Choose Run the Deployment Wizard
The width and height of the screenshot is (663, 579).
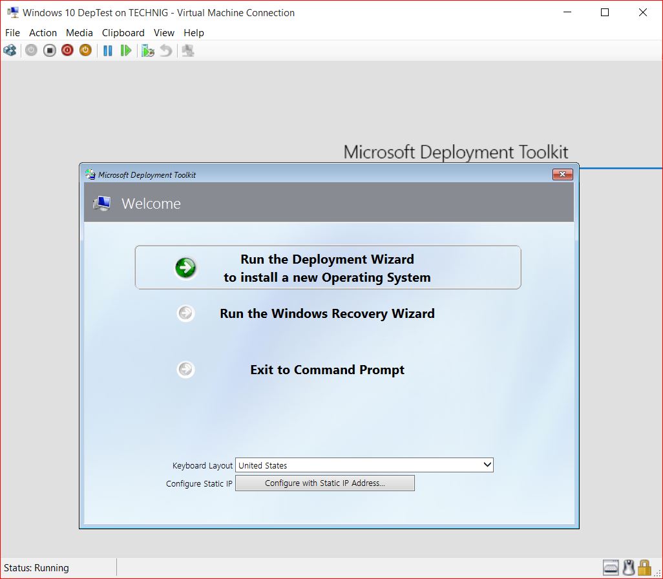pos(327,268)
